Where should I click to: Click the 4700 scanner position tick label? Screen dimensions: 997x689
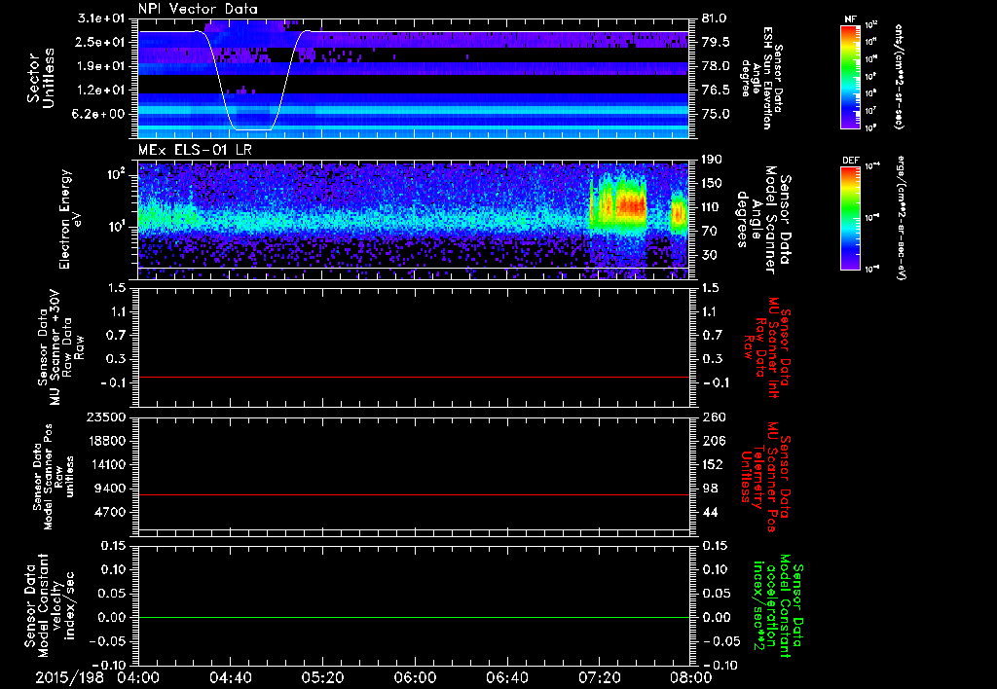[x=110, y=512]
